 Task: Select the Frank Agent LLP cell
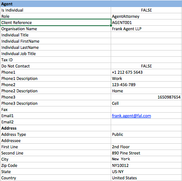coord(146,29)
